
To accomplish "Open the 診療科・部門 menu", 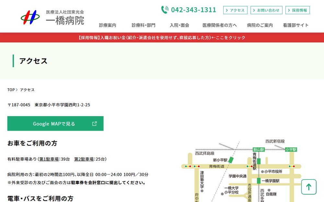I will pos(144,25).
